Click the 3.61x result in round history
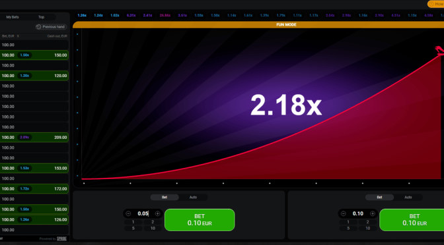 pos(182,15)
